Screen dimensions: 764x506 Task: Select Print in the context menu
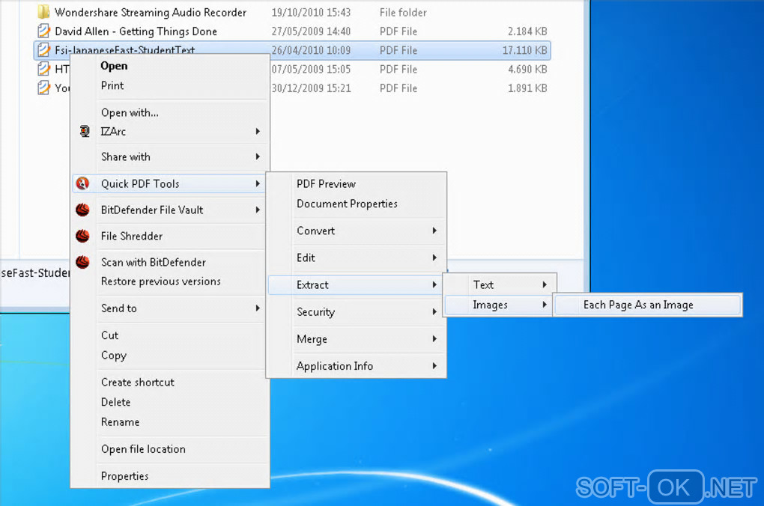(112, 86)
